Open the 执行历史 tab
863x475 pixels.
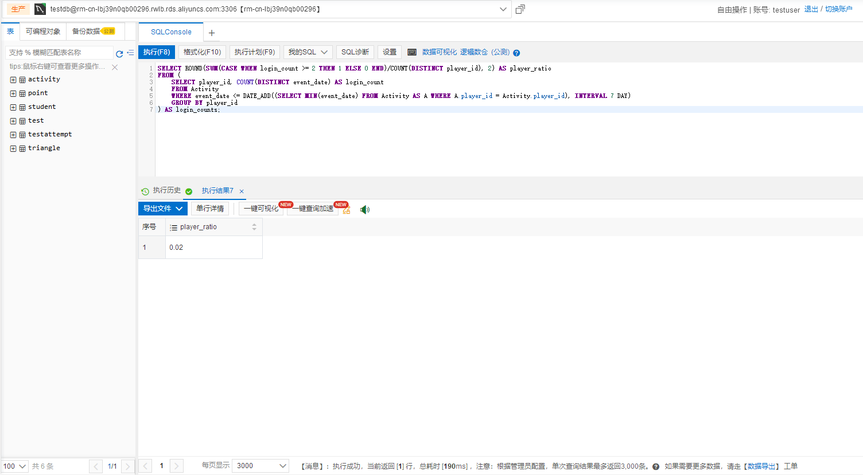point(167,191)
